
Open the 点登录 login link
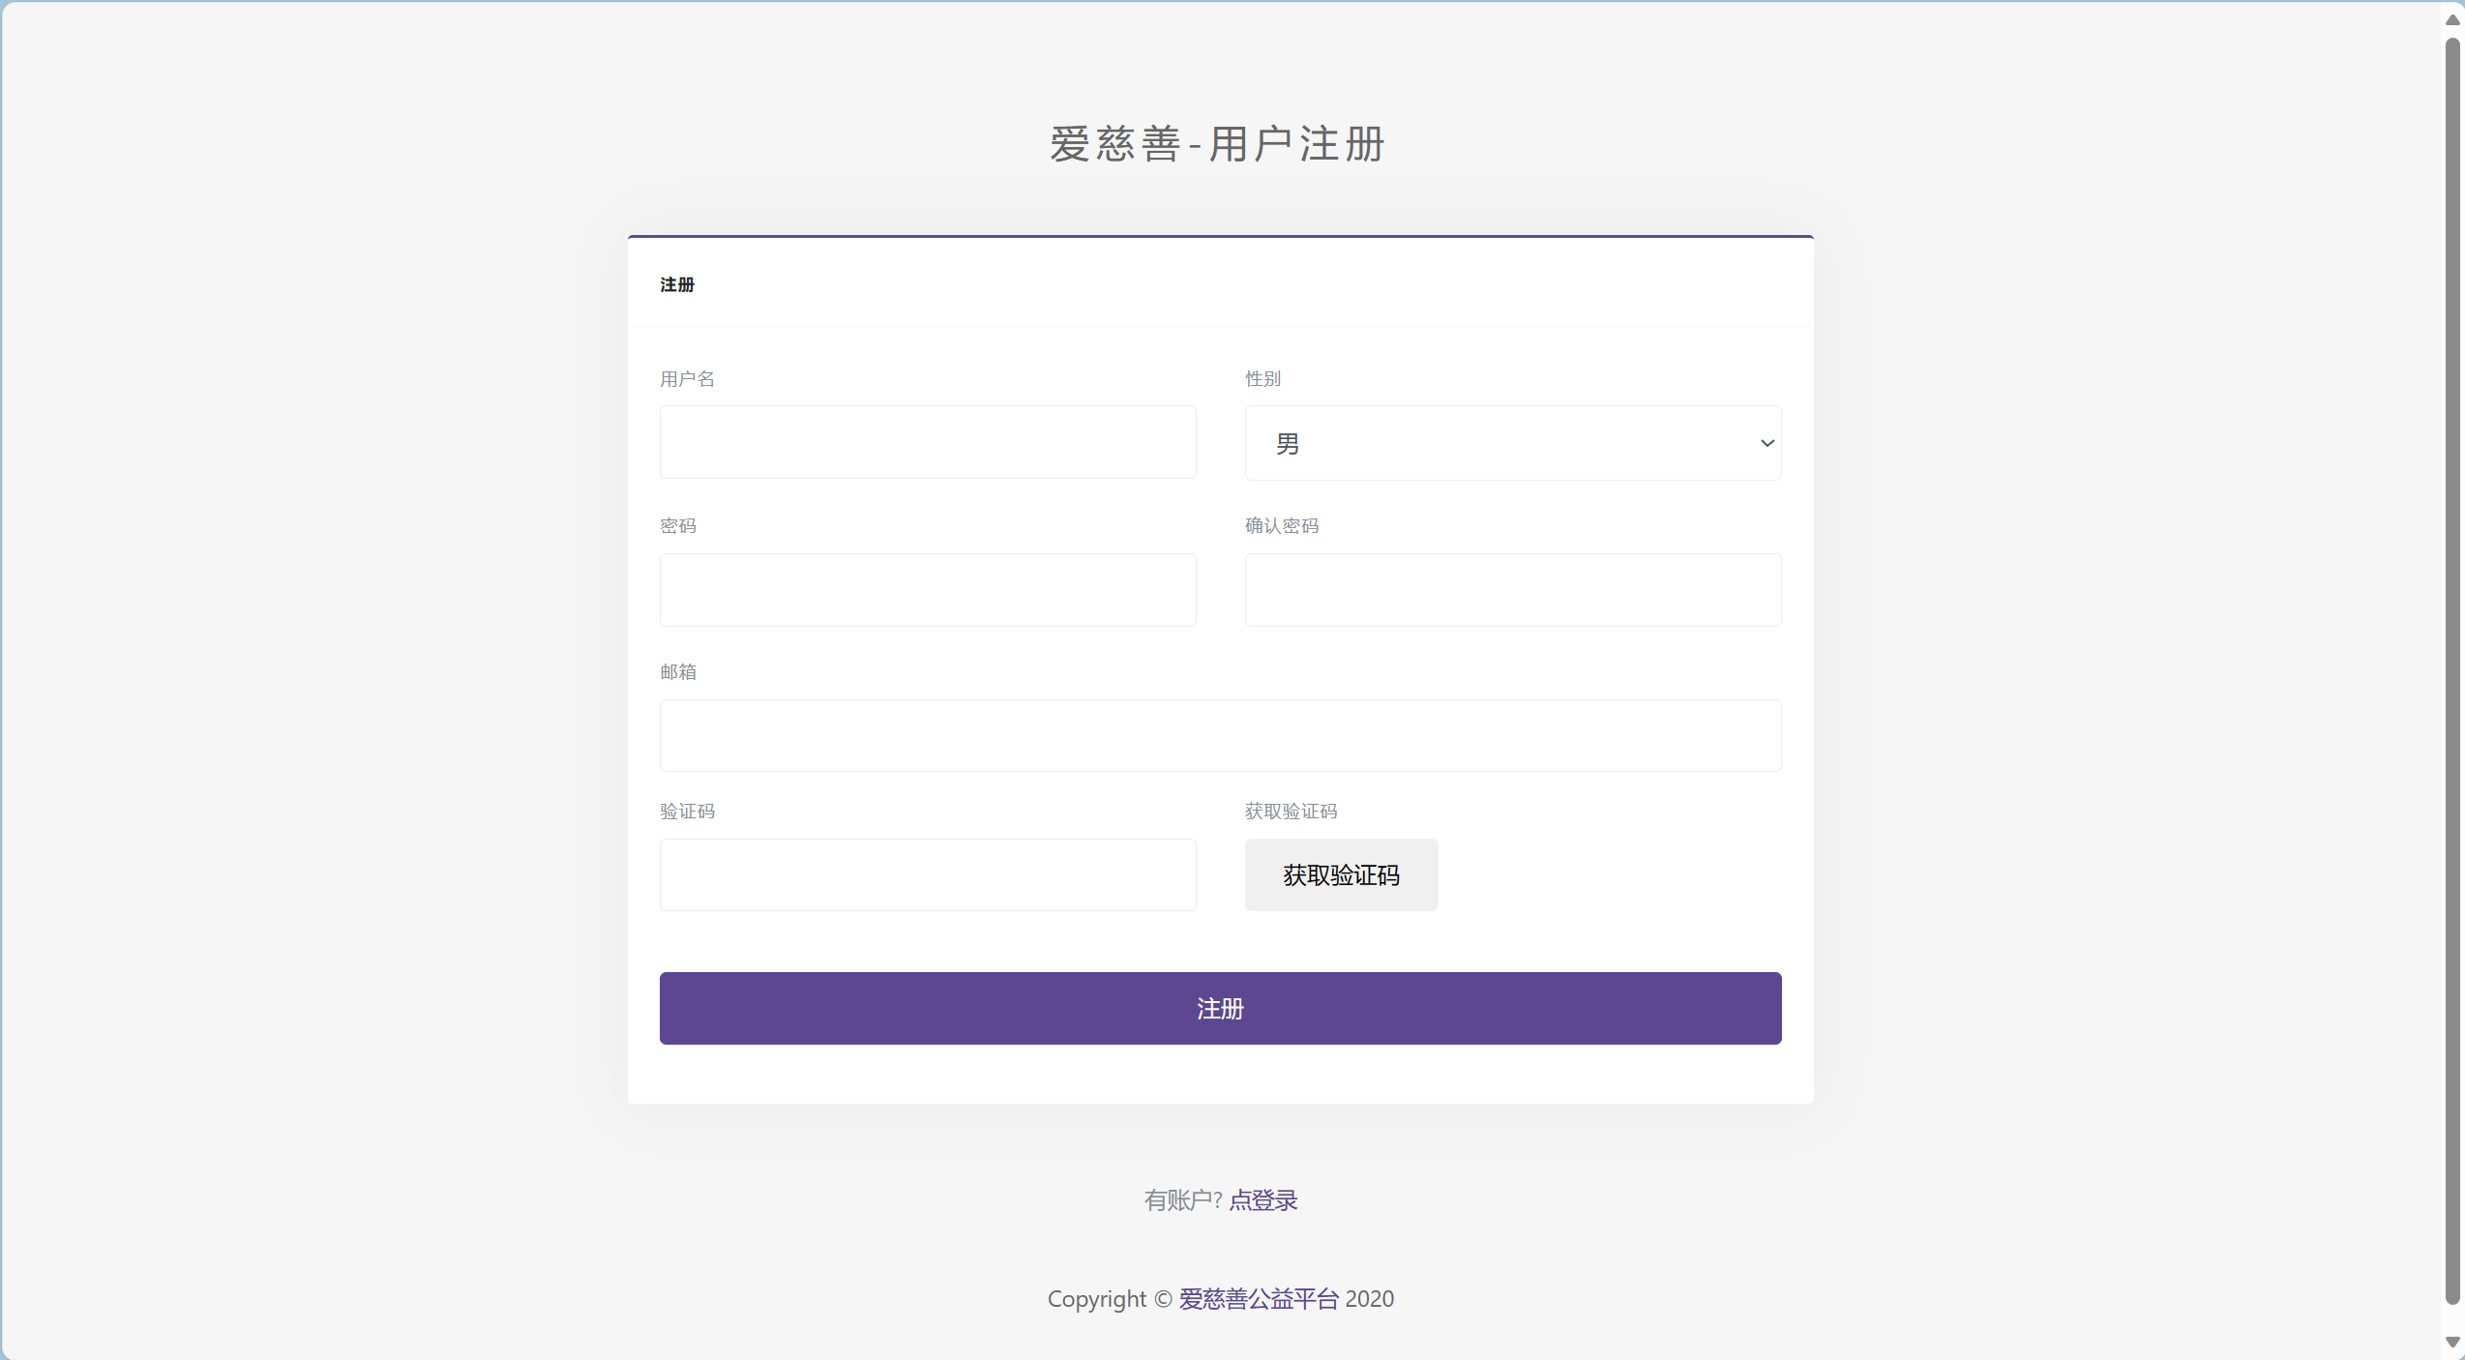tap(1262, 1199)
